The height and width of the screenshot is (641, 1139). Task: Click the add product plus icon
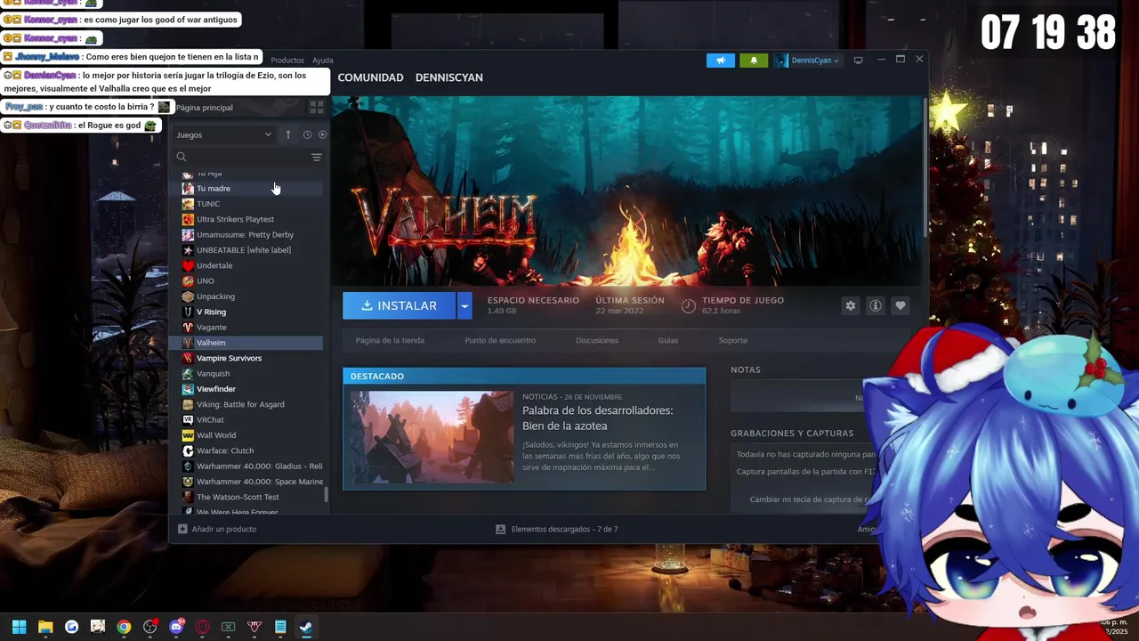tap(182, 529)
